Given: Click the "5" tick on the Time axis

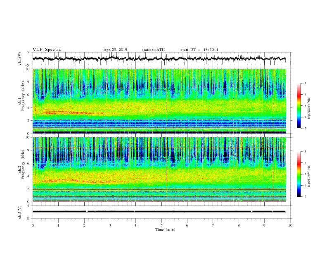Looking at the screenshot, I should 161,225.
